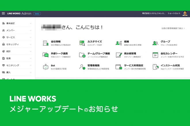Open 以前の管理者画面で表示 link

[x=173, y=28]
